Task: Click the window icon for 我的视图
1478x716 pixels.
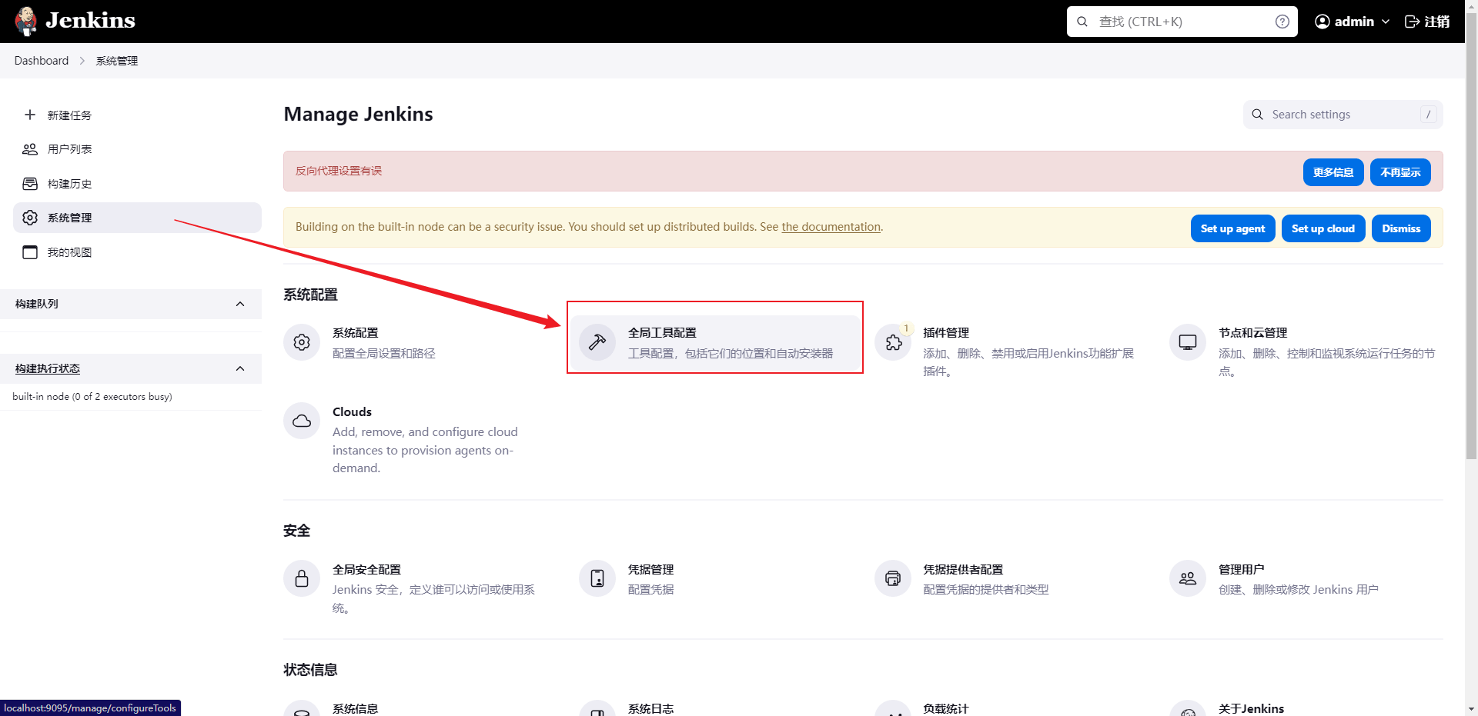Action: pos(30,252)
